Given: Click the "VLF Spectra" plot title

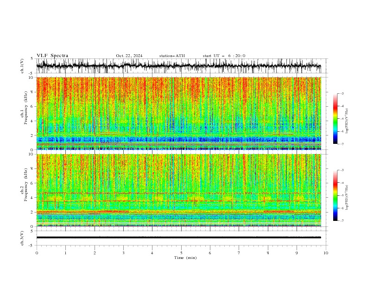Looking at the screenshot, I should click(52, 56).
